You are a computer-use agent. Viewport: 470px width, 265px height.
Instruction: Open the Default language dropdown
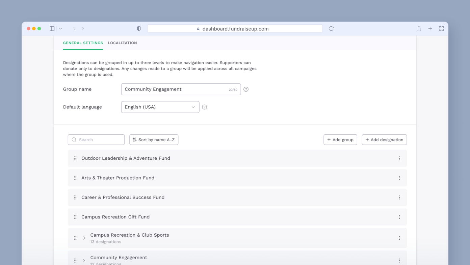pyautogui.click(x=160, y=107)
